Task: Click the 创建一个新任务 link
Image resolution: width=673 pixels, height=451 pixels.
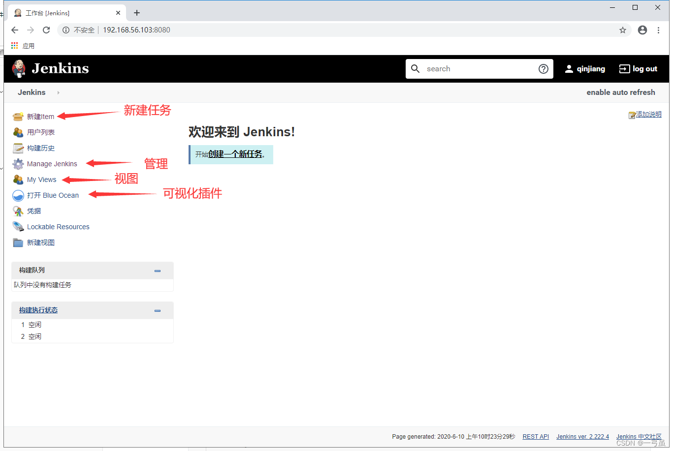Action: point(235,154)
